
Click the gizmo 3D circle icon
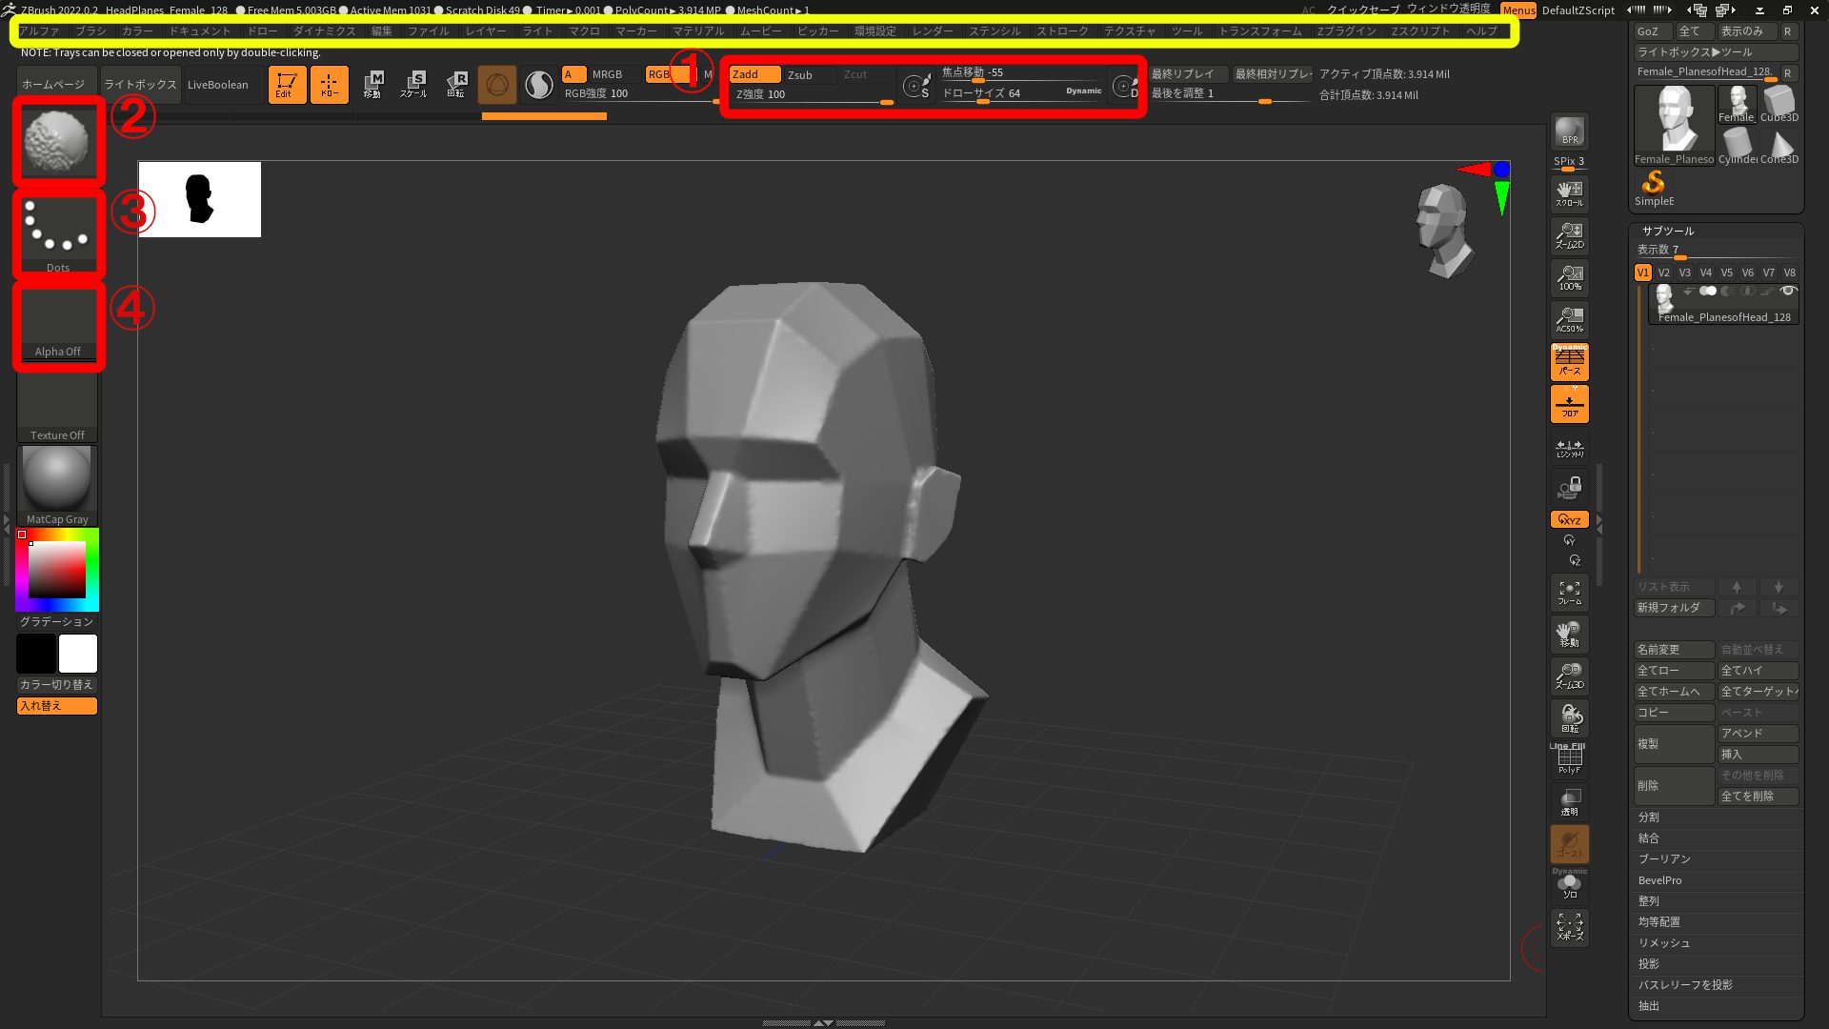[x=496, y=85]
